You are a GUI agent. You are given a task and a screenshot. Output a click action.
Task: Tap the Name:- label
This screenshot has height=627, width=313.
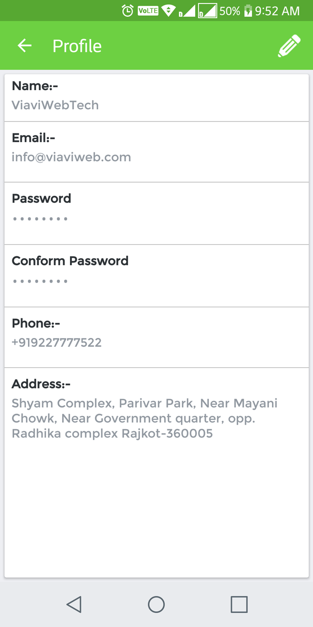coord(35,86)
